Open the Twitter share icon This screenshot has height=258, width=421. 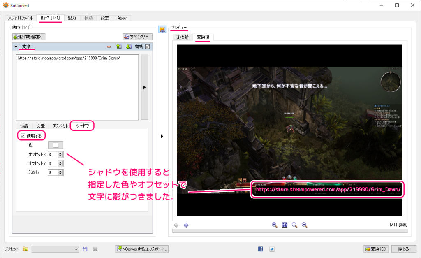click(272, 249)
